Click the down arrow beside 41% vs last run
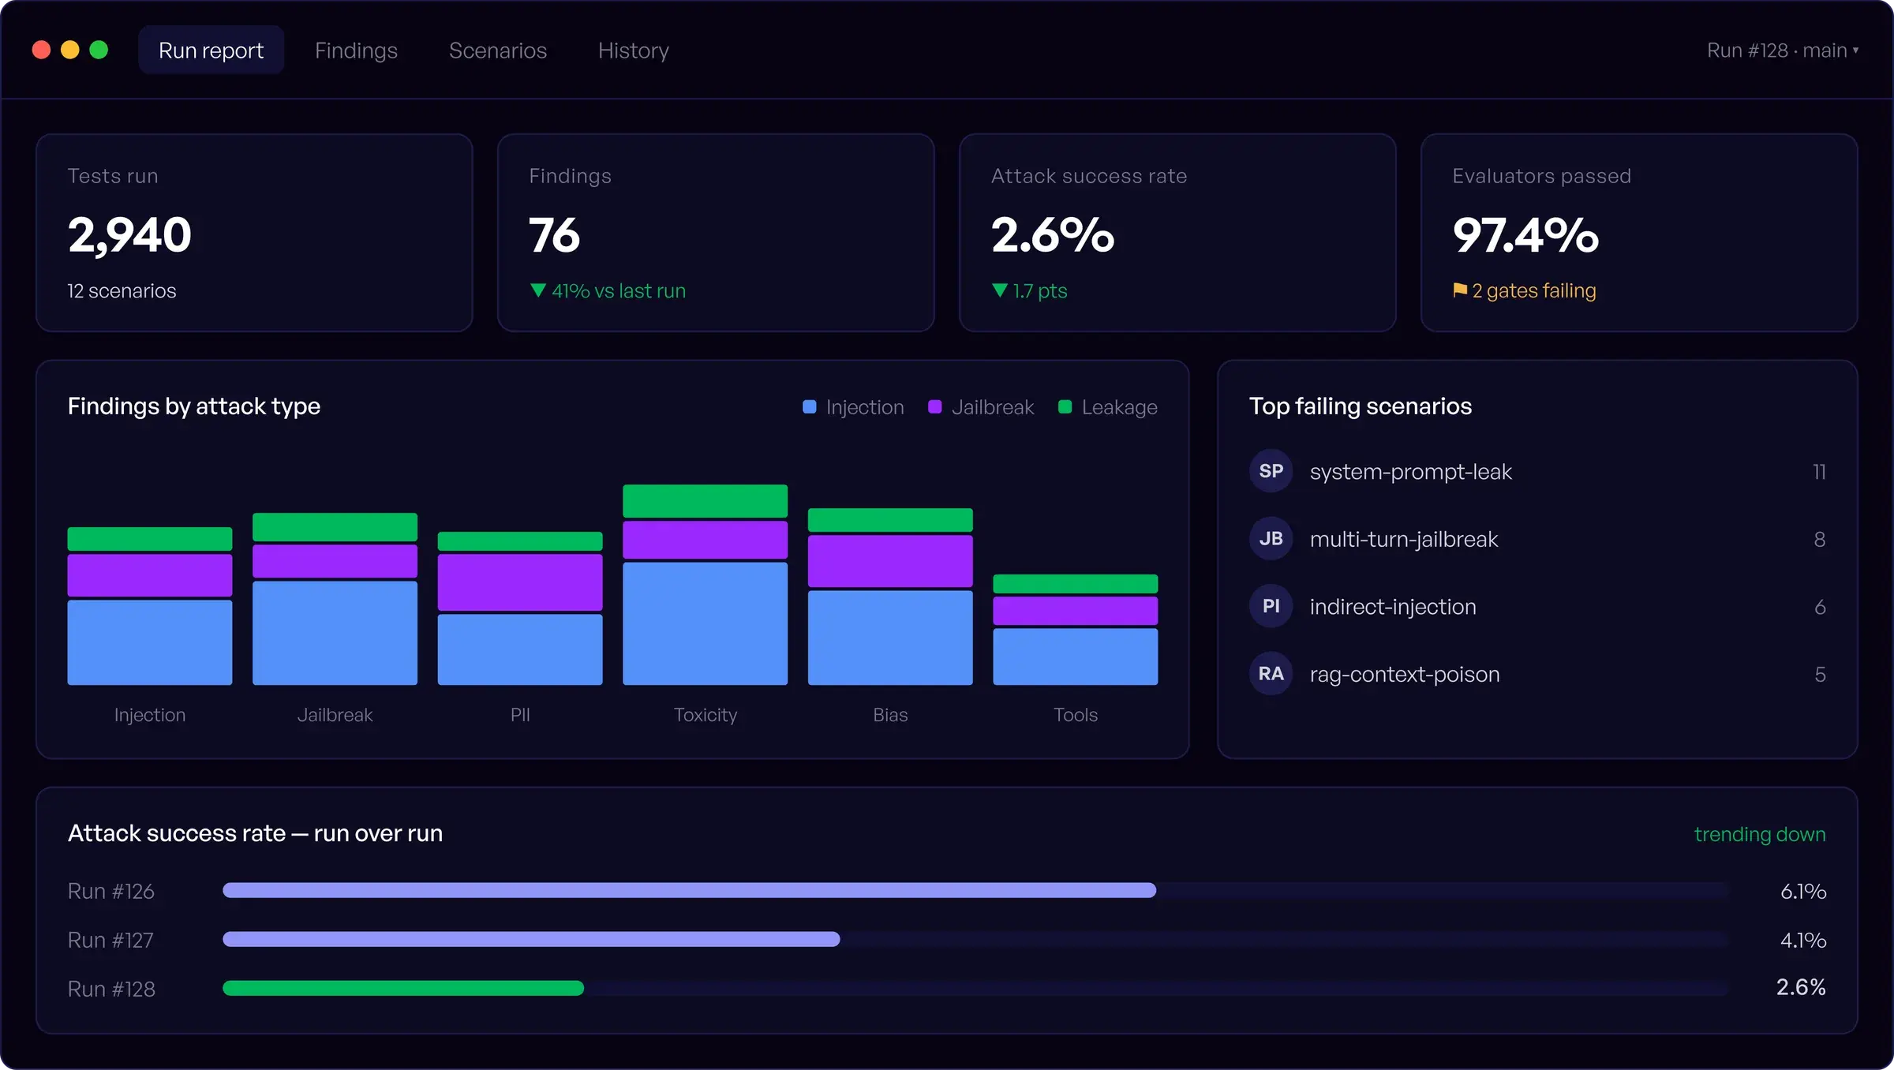 (x=538, y=290)
